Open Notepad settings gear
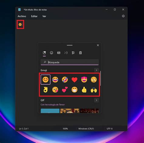 point(123,16)
